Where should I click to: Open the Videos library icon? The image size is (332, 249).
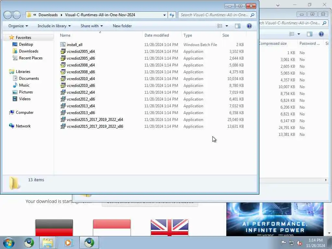tap(15, 99)
